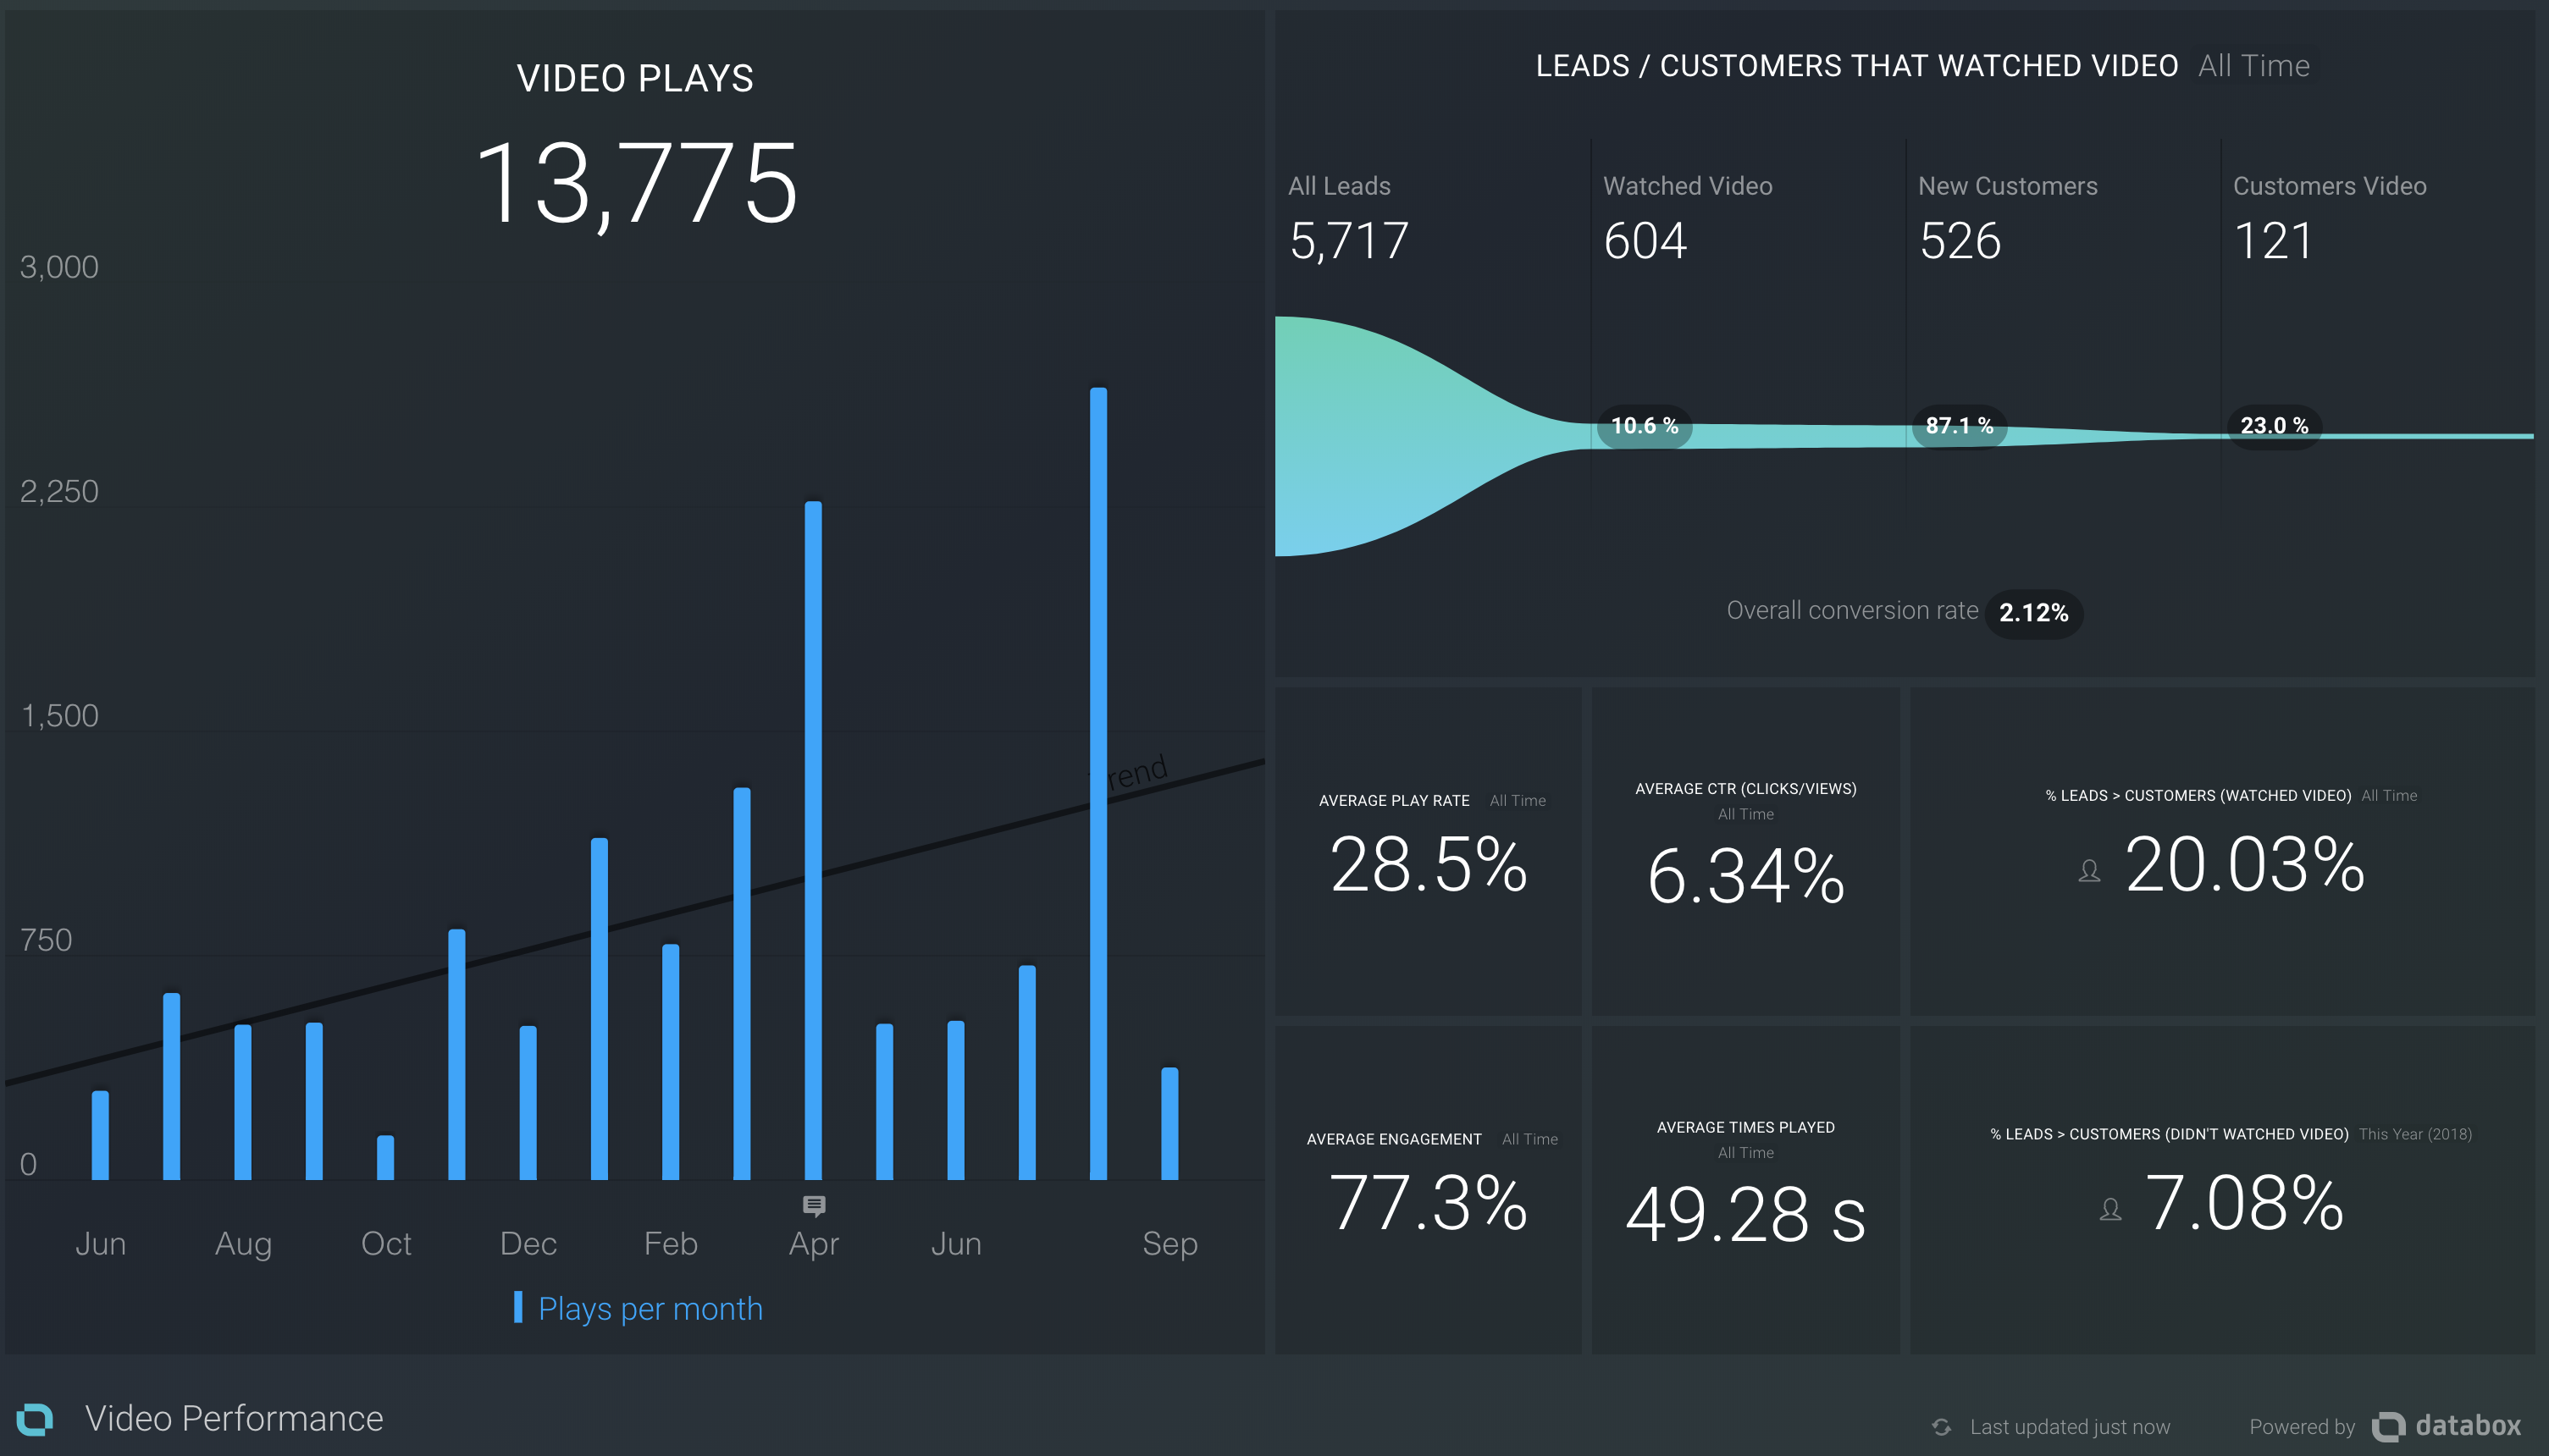This screenshot has height=1456, width=2549.
Task: Open the Average Play Rate 28.5% tile
Action: point(1428,851)
